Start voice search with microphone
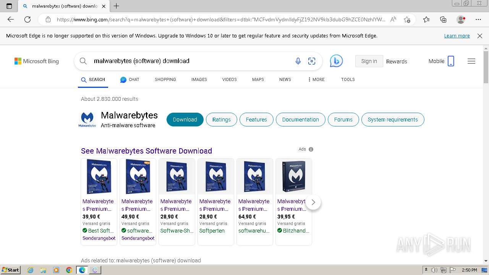This screenshot has width=489, height=275. point(298,61)
